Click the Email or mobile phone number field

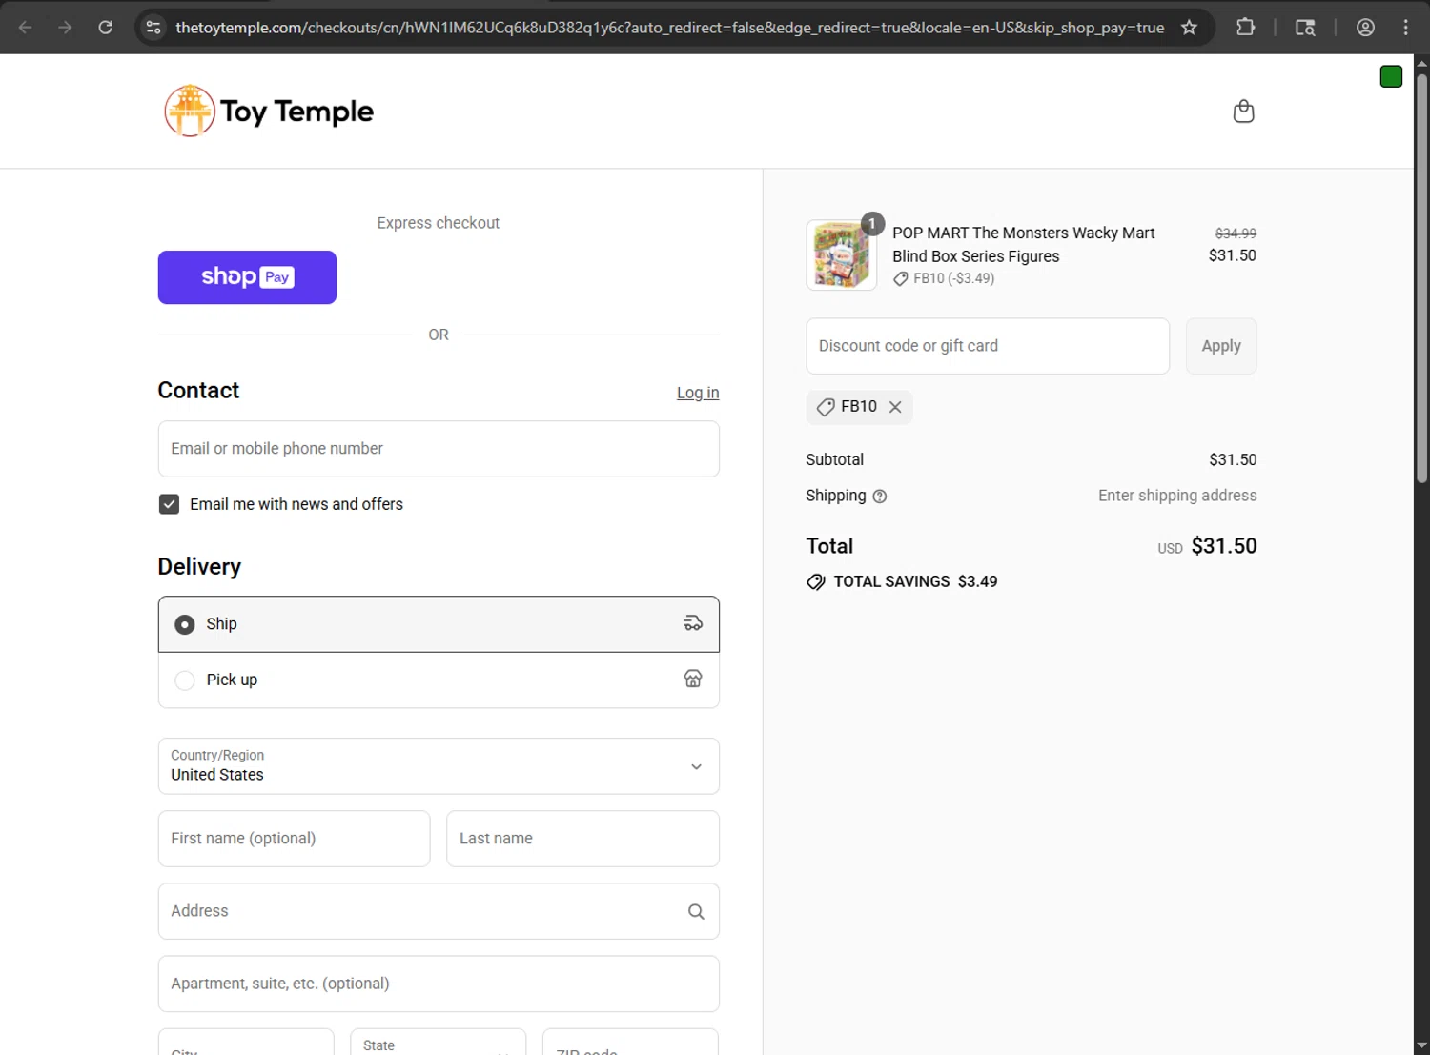click(x=439, y=449)
